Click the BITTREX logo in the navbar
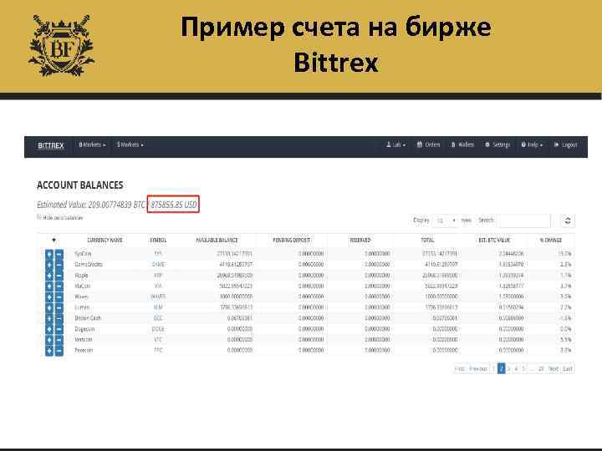Image resolution: width=602 pixels, height=451 pixels. pos(51,145)
